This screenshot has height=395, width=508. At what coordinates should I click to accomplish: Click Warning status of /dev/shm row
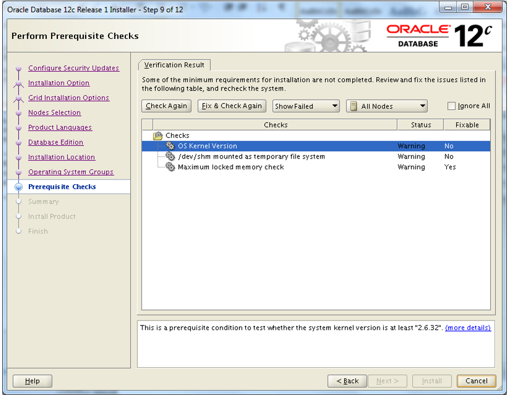click(x=411, y=156)
